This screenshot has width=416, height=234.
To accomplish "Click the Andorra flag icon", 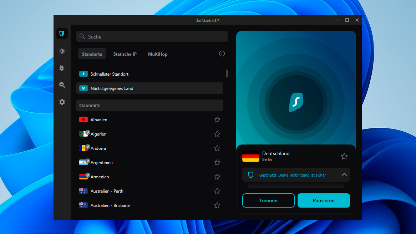I will pyautogui.click(x=83, y=148).
